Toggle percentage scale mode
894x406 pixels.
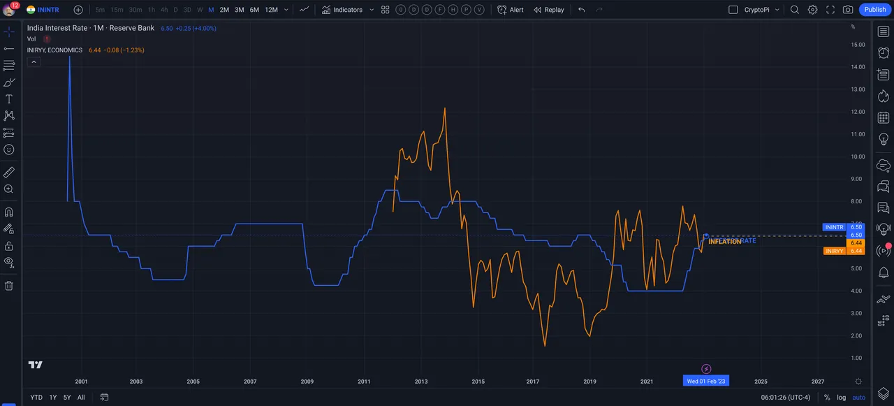(x=827, y=398)
